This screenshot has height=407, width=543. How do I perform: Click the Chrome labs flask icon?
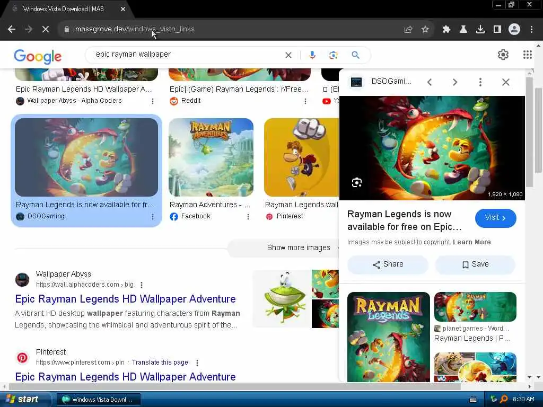(463, 30)
